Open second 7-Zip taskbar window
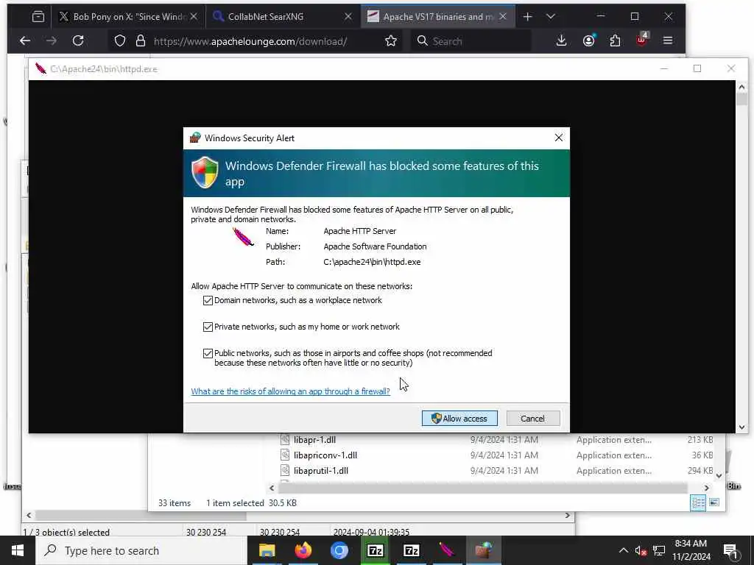This screenshot has height=565, width=754. [x=411, y=550]
